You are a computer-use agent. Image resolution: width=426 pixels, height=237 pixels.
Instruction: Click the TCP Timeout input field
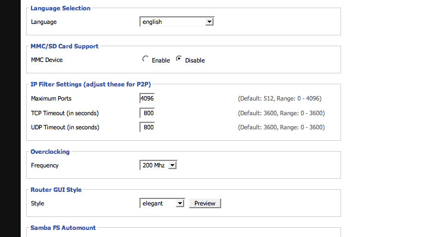click(147, 113)
